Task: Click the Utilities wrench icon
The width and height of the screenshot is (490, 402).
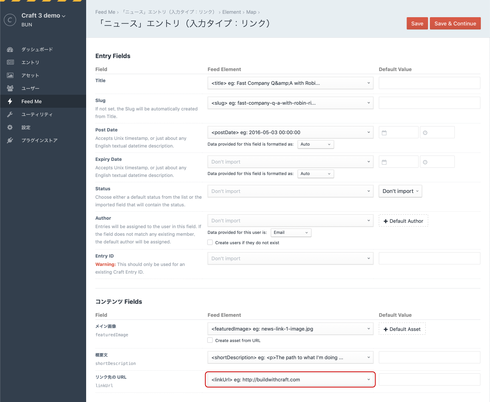Action: pos(10,114)
